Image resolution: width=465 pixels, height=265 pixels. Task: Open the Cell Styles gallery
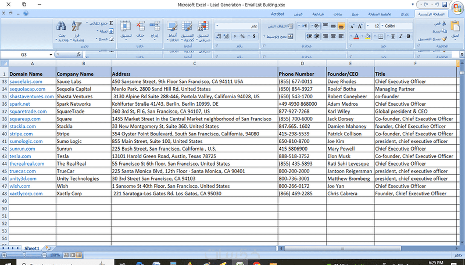pos(172,31)
